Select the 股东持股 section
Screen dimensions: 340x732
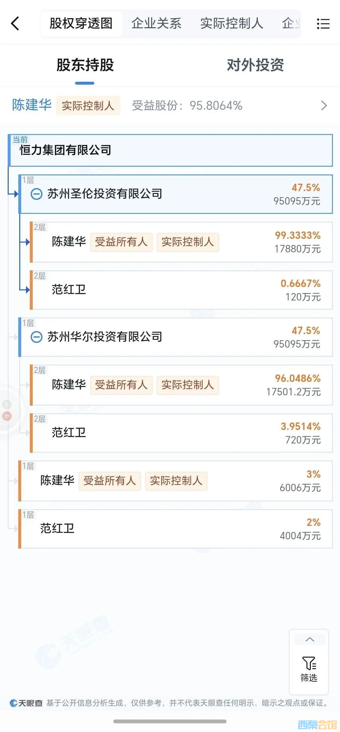(x=85, y=65)
